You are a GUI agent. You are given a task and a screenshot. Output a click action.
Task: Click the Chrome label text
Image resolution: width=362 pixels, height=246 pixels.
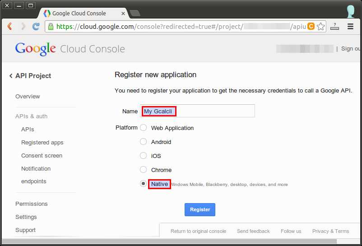click(161, 170)
